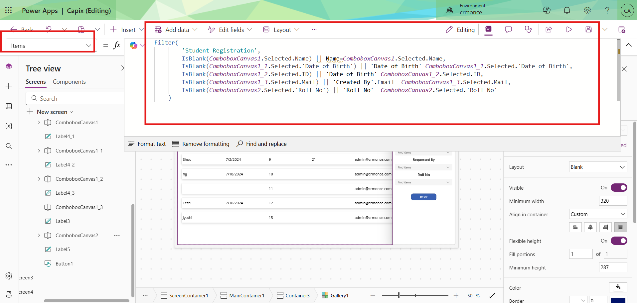Image resolution: width=637 pixels, height=303 pixels.
Task: Click the dark blue border color swatch
Action: point(618,300)
